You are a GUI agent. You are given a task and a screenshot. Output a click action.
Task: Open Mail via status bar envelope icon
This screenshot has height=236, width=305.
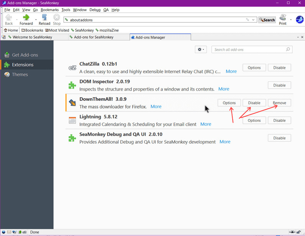tap(9, 232)
